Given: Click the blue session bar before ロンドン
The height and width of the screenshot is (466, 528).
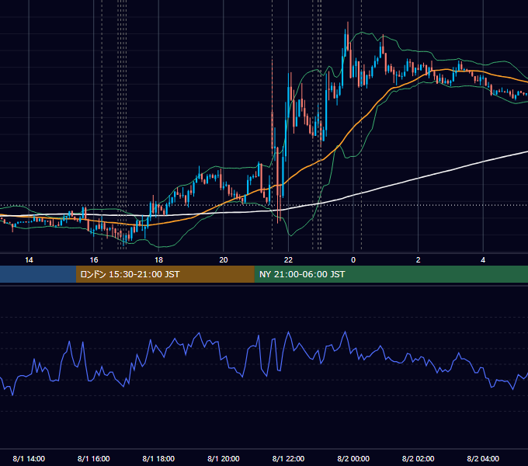Looking at the screenshot, I should 38,274.
